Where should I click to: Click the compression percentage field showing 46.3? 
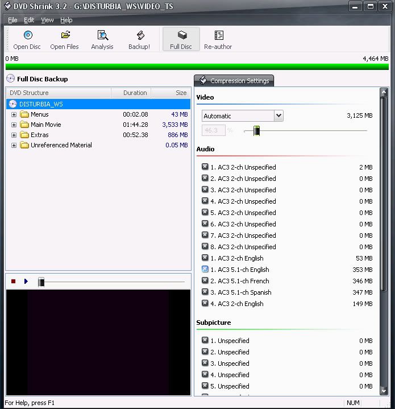click(x=213, y=130)
